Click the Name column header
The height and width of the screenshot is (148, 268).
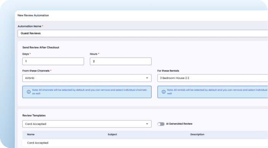tap(31, 134)
